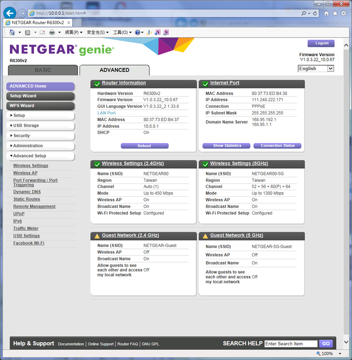352x360 pixels.
Task: Click the printer icon
Action: (52, 32)
